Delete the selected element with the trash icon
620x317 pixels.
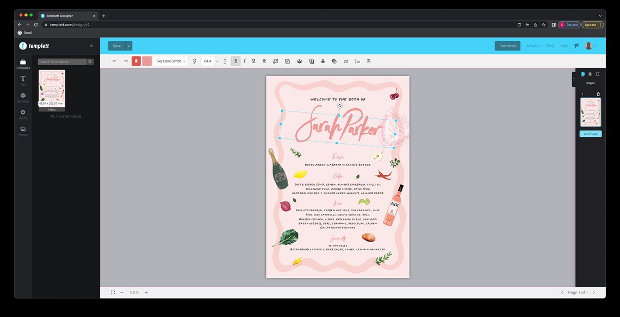pos(136,61)
